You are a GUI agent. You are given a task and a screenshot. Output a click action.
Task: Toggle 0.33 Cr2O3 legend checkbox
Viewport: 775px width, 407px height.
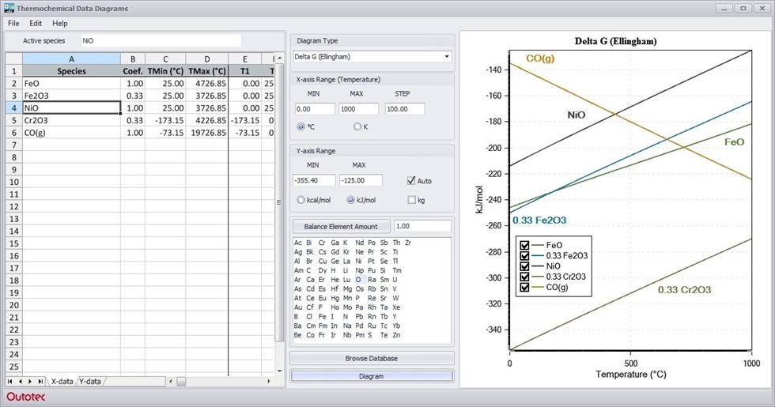click(525, 277)
